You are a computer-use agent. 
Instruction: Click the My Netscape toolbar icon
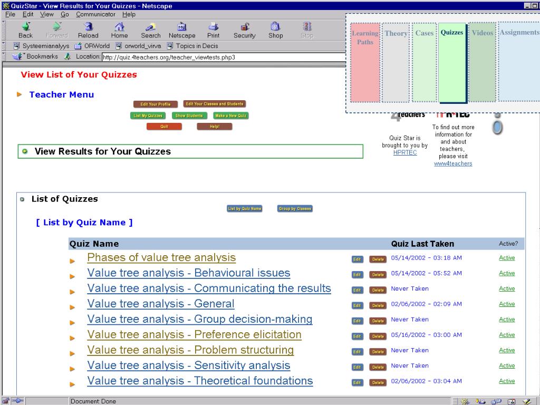tap(181, 27)
